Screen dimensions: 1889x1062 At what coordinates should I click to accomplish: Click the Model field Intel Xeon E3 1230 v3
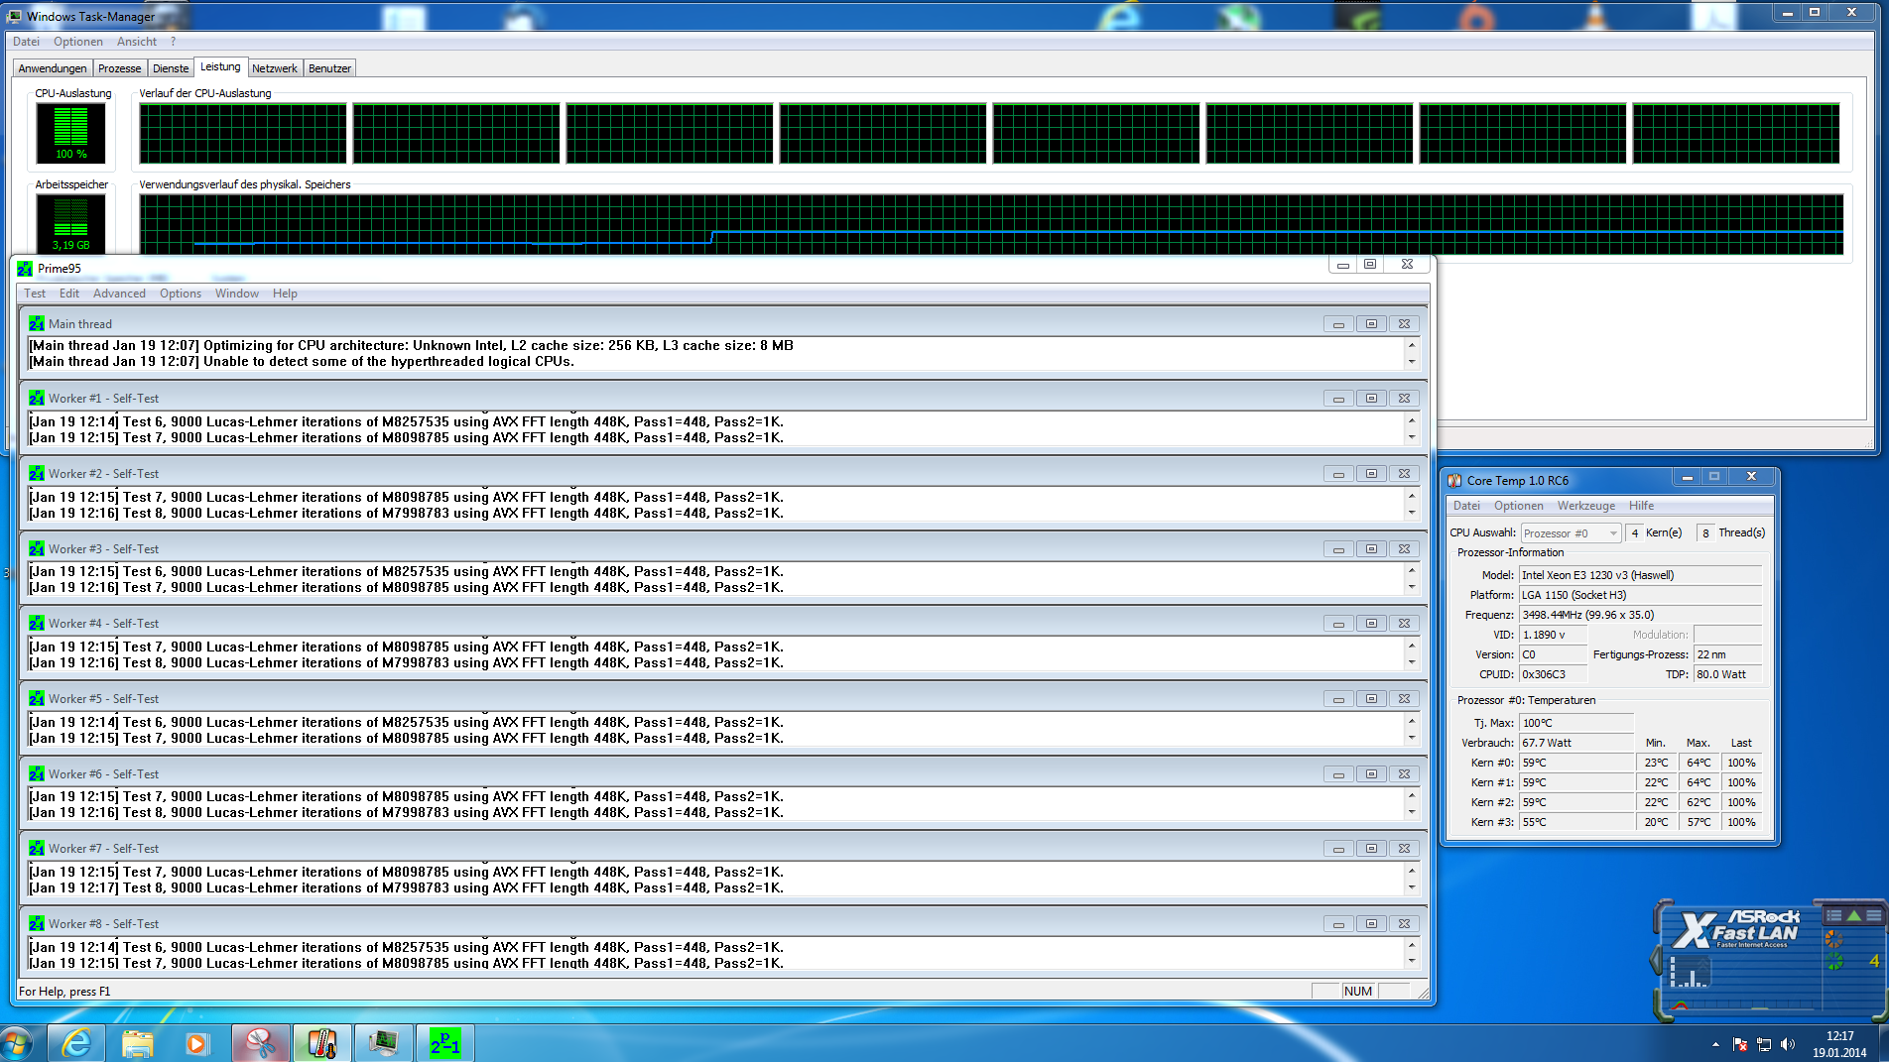point(1640,575)
